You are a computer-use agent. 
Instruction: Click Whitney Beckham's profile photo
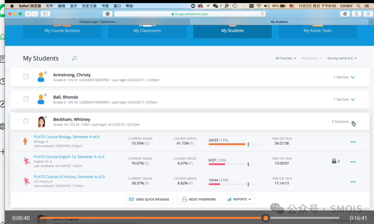[41, 121]
